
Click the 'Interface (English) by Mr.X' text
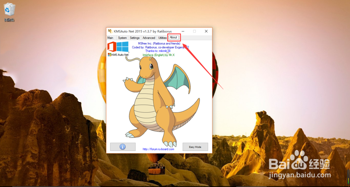pyautogui.click(x=159, y=55)
